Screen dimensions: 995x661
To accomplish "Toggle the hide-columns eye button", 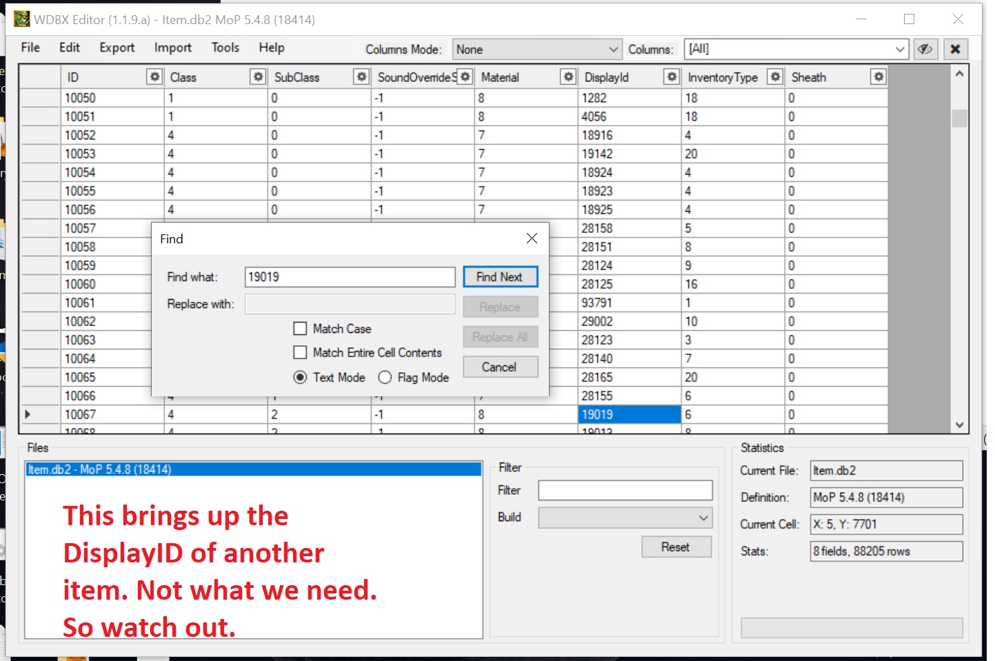I will [x=925, y=49].
